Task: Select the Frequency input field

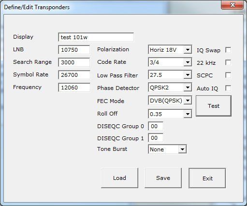Action: click(x=74, y=88)
